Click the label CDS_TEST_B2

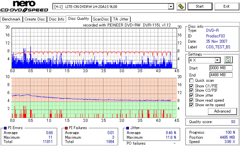pos(218,47)
